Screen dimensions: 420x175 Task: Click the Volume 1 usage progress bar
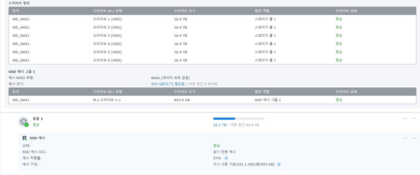(x=239, y=119)
